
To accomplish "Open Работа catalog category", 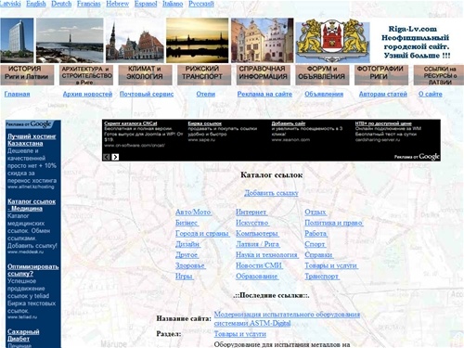I will coord(316,234).
